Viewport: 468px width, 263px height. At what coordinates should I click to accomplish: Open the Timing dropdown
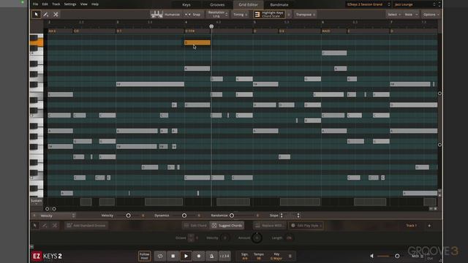[x=240, y=15]
